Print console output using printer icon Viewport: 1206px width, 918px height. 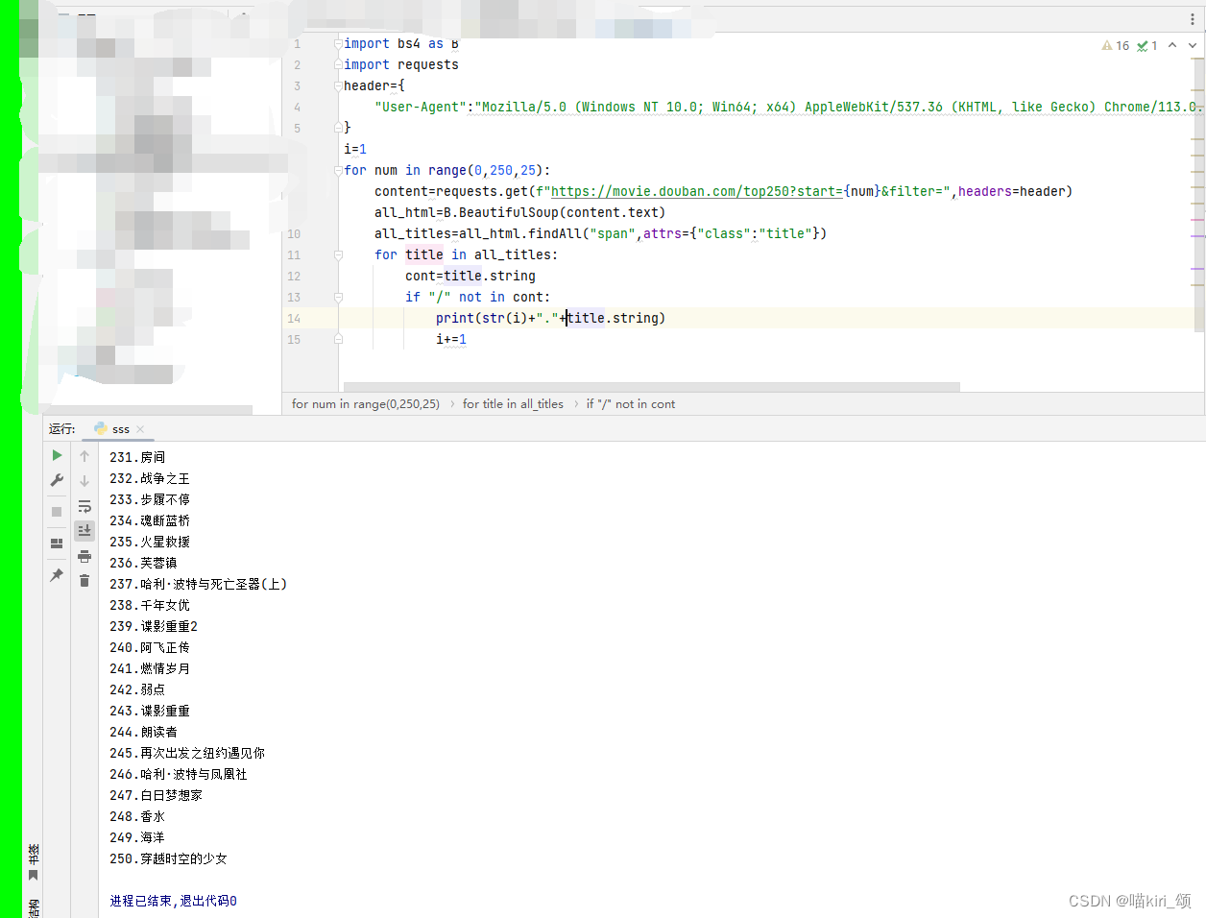tap(84, 555)
